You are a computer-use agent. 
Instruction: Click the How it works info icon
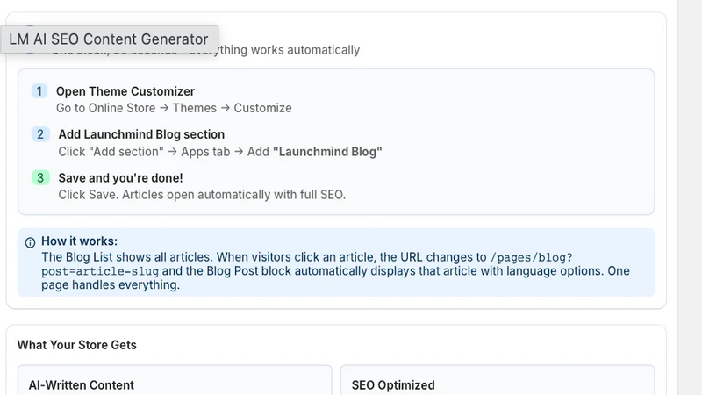[30, 242]
